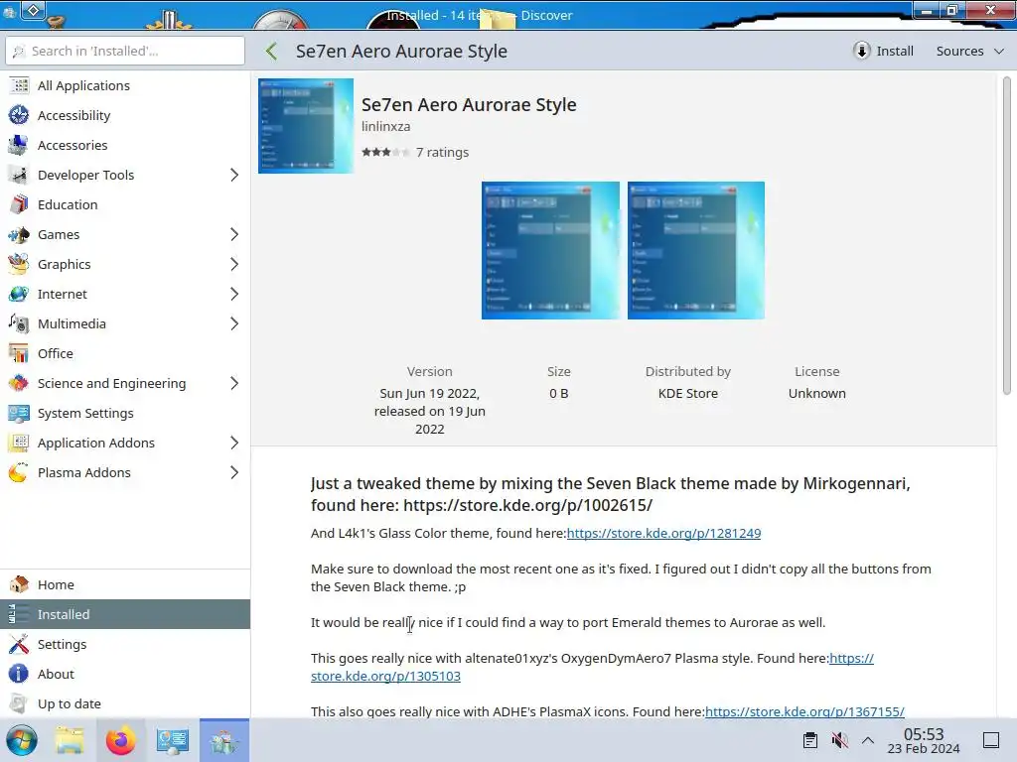Open the System Settings taskbar icon
The width and height of the screenshot is (1017, 762).
pyautogui.click(x=172, y=740)
